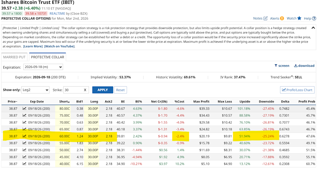This screenshot has width=324, height=170.
Task: Open chart icon for 80.00C row
Action: 24,108
